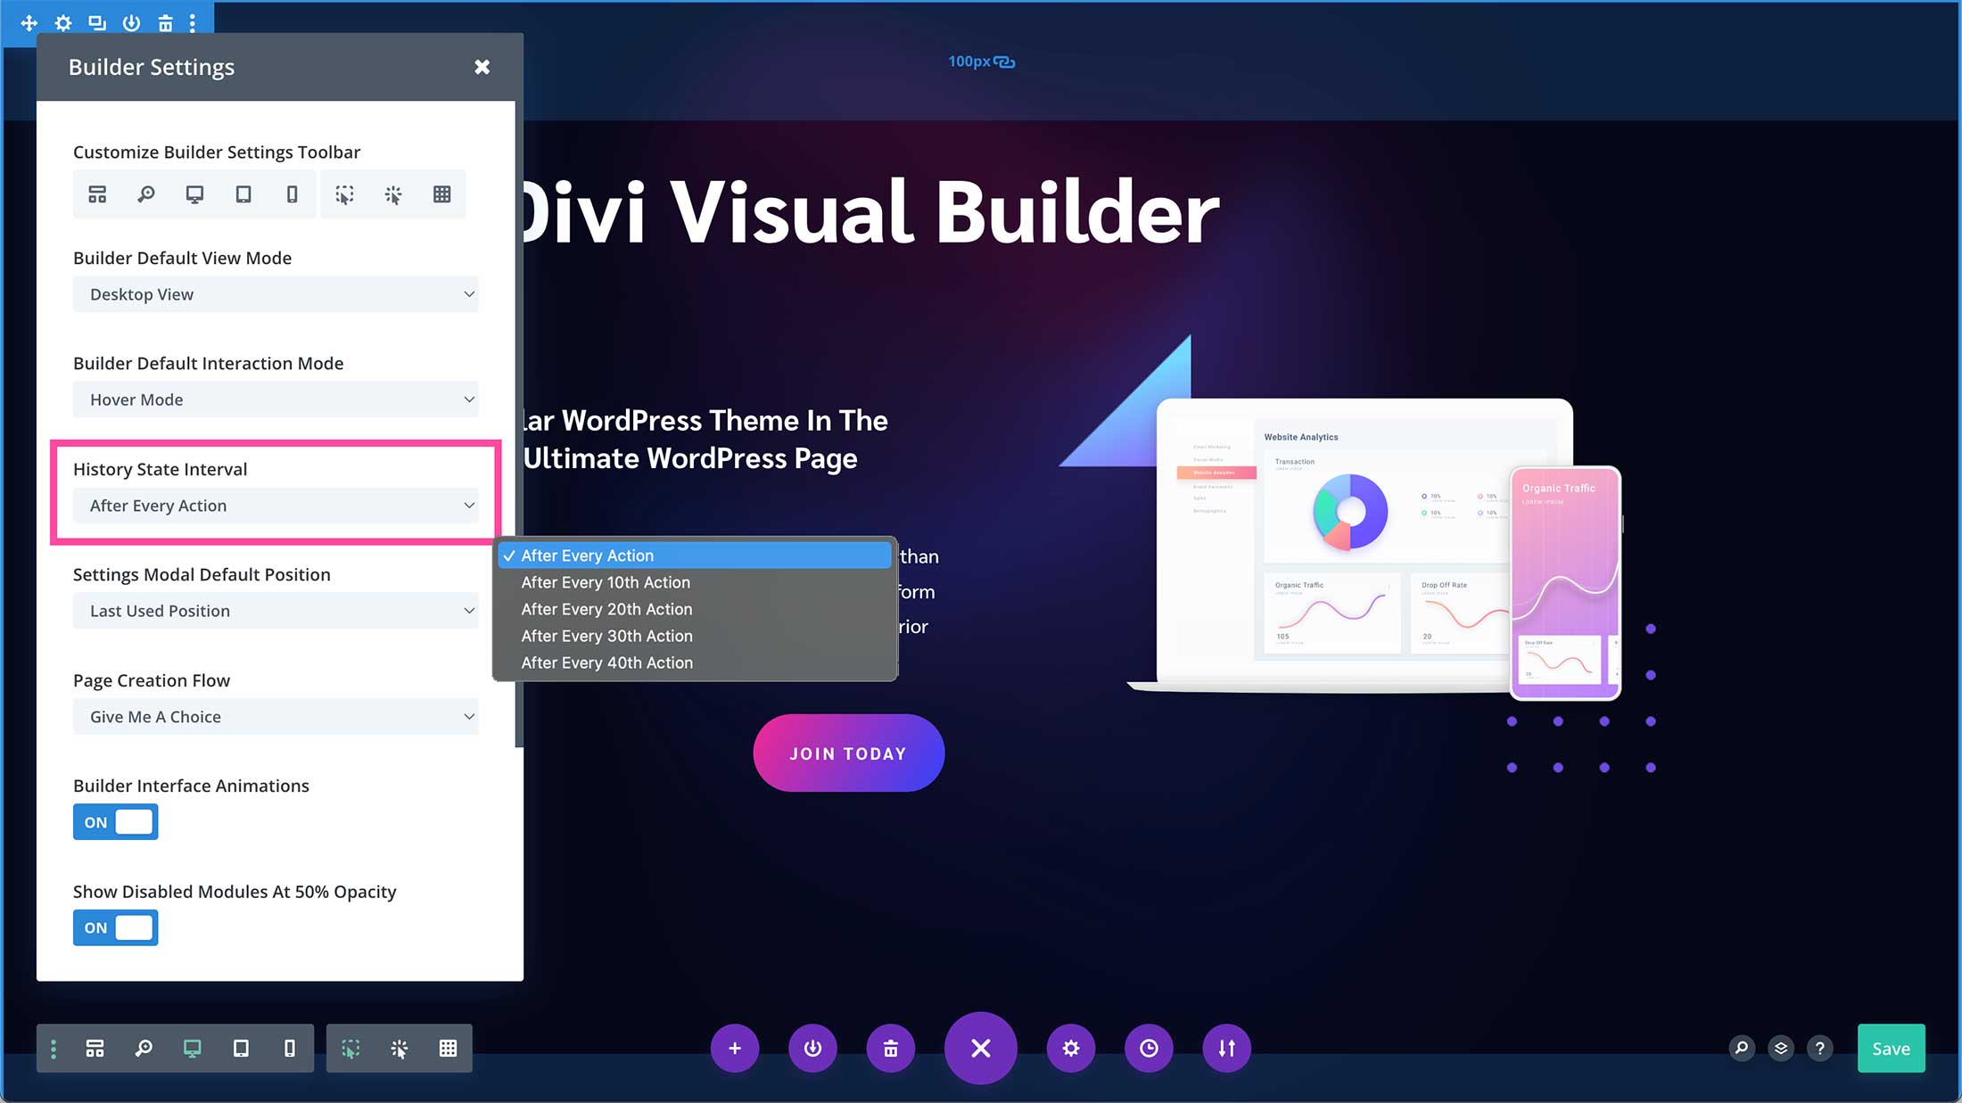Viewport: 1962px width, 1103px height.
Task: Select the phone view icon in bottom toolbar
Action: coord(289,1048)
